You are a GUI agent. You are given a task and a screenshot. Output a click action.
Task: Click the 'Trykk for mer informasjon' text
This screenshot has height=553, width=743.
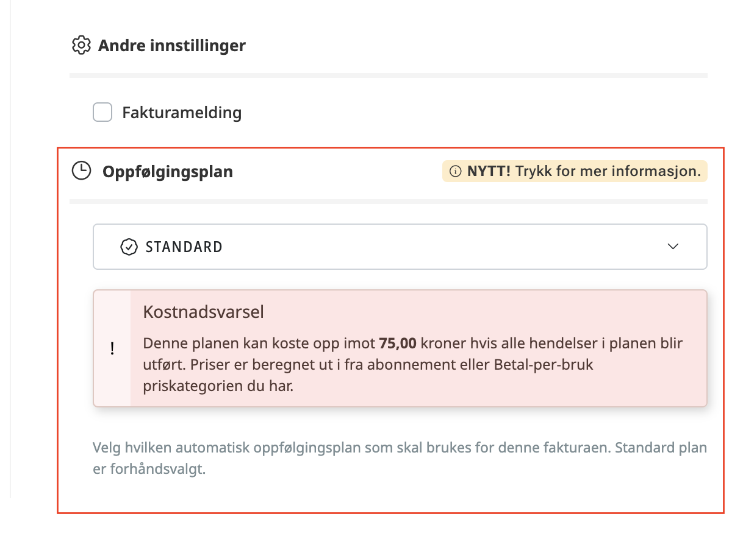(x=608, y=171)
